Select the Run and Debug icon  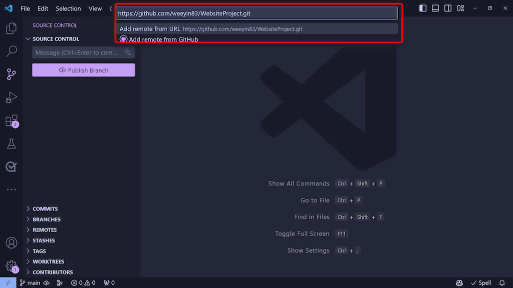[12, 97]
